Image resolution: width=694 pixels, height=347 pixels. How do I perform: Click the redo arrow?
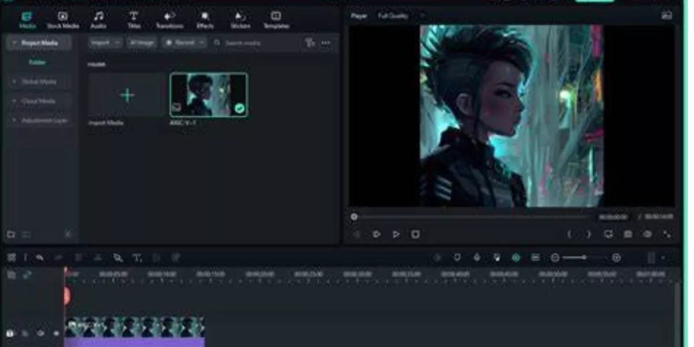coord(58,258)
